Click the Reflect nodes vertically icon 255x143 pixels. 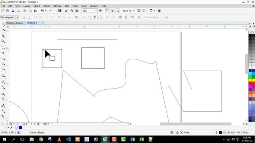tap(126, 17)
